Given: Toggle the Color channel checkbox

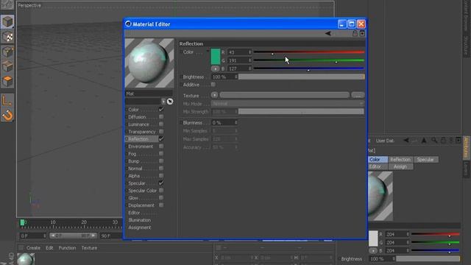Looking at the screenshot, I should tap(161, 110).
